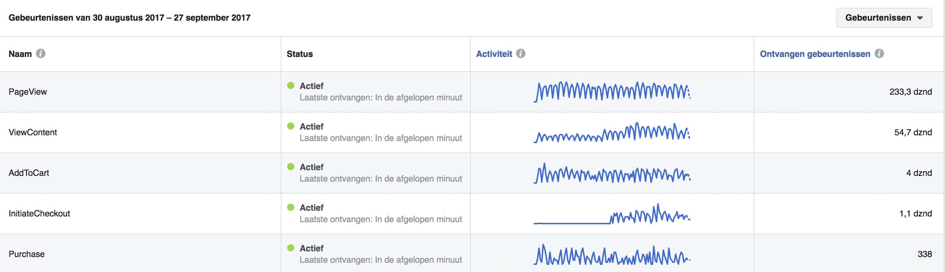The image size is (945, 272).
Task: Click the AddToCart activity sparkline
Action: pos(611,173)
